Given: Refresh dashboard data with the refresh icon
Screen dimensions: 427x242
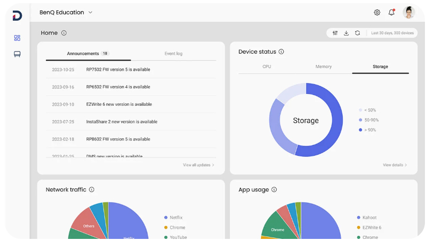Looking at the screenshot, I should (x=357, y=33).
